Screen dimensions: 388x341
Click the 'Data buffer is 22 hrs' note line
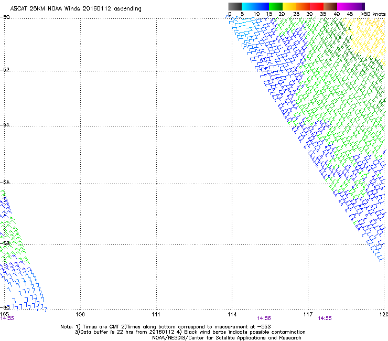click(190, 332)
